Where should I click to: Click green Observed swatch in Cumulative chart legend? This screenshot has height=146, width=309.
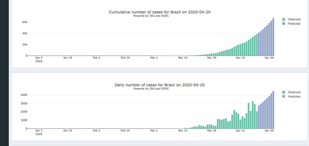(284, 19)
